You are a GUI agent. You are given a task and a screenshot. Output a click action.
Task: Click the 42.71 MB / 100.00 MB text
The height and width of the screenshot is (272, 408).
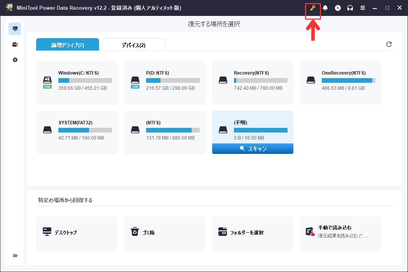coord(81,138)
